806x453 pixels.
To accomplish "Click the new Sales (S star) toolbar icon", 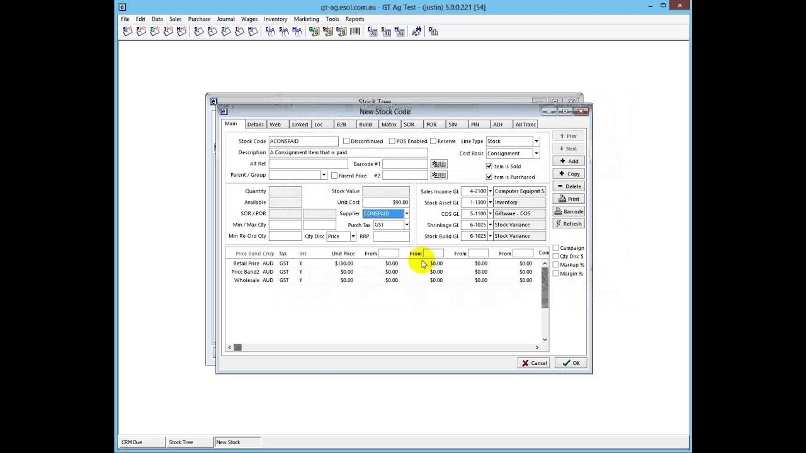I will [128, 31].
